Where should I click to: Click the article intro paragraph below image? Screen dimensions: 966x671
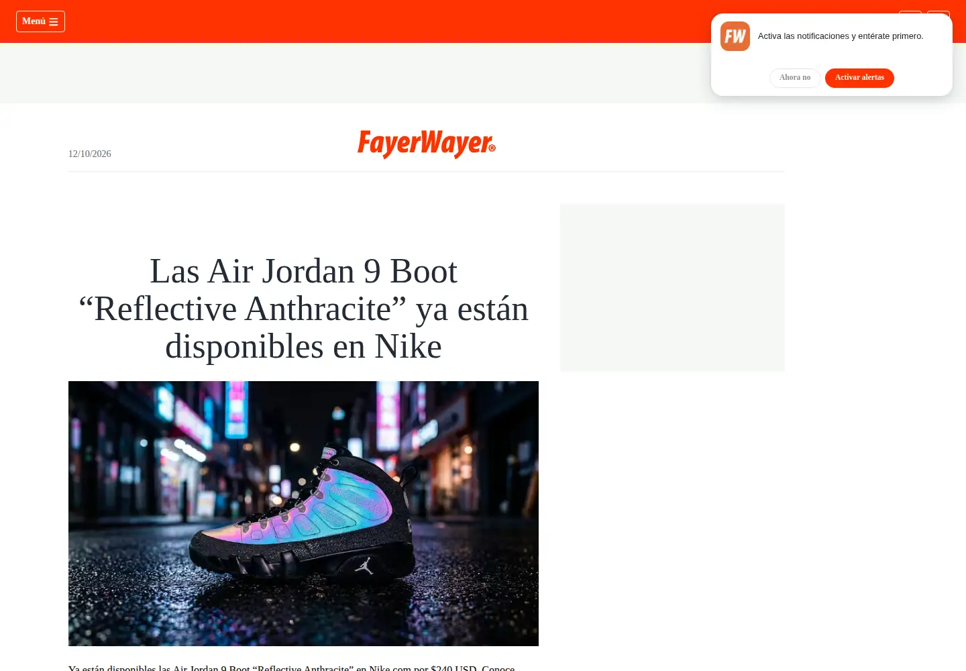(292, 668)
